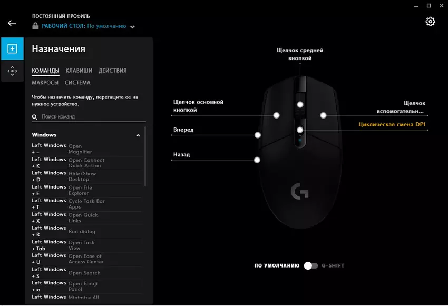
Task: Click the commands list scrollbar
Action: 145,158
